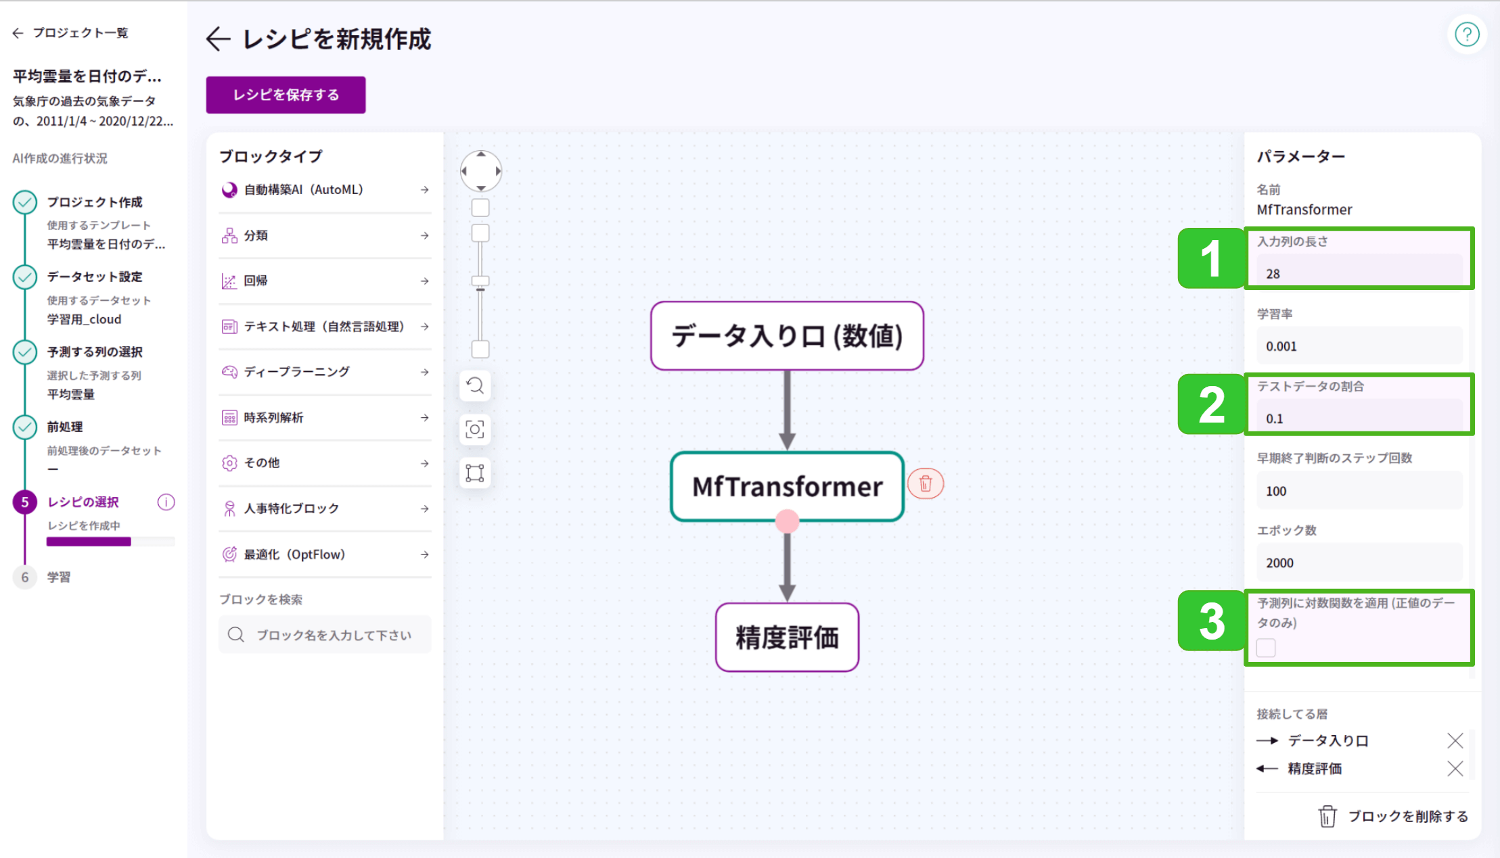Select the レシピの選択 step

point(83,502)
